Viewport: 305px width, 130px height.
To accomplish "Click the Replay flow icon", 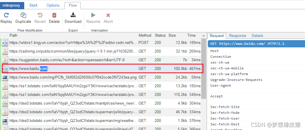I will 6,15.
